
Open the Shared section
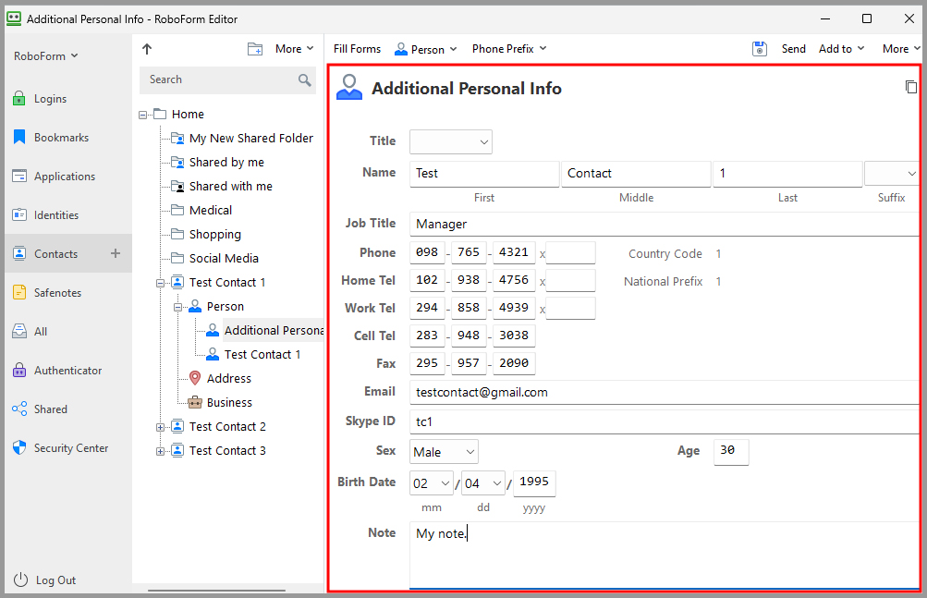39,409
